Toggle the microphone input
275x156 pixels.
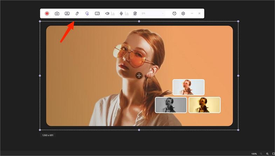click(121, 14)
